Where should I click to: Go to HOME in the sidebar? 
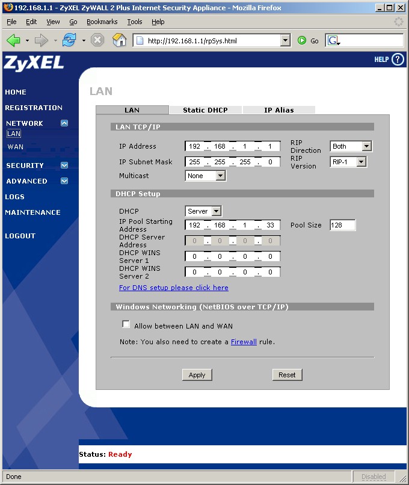tap(16, 92)
